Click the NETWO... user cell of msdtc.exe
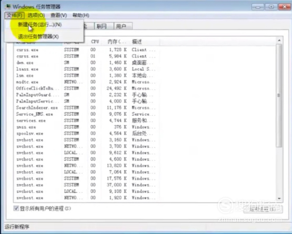This screenshot has height=234, width=292. [73, 82]
